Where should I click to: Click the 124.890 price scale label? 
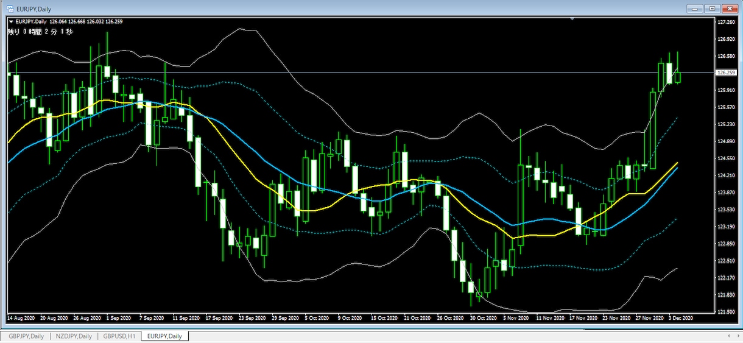(726, 141)
